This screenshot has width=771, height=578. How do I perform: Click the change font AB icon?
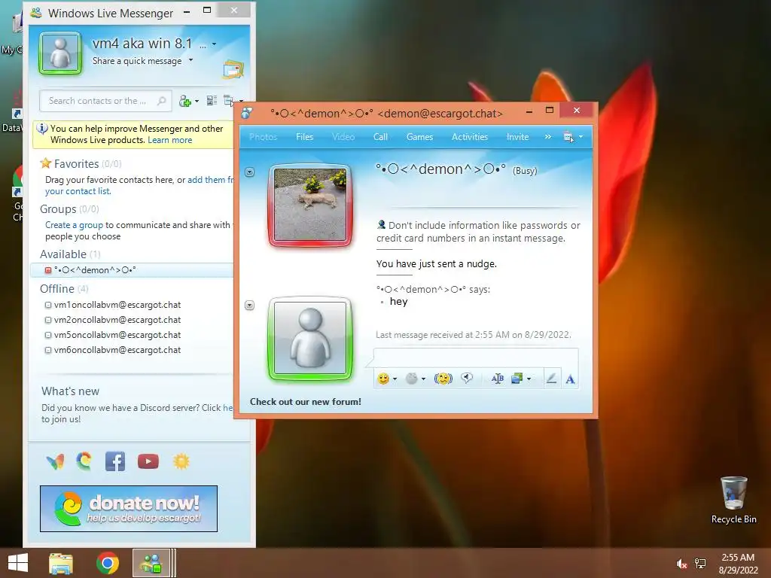[497, 379]
